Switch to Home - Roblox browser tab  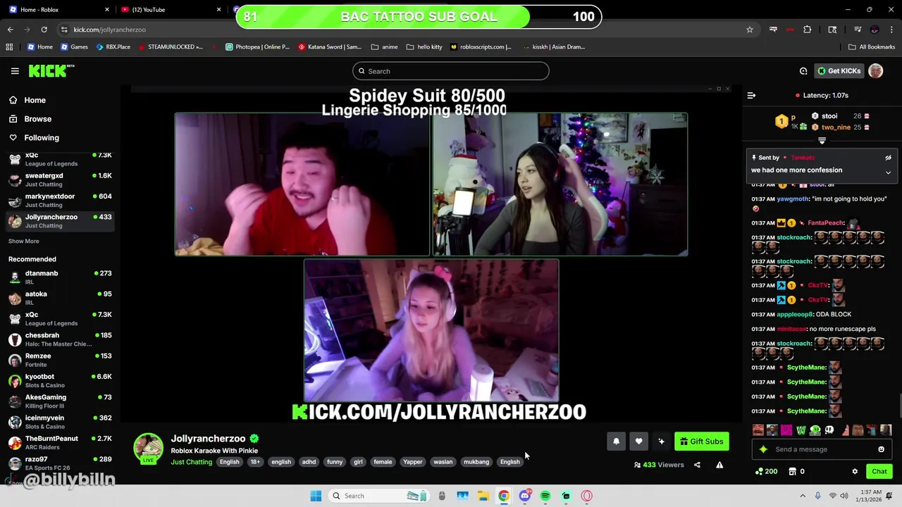(x=59, y=9)
